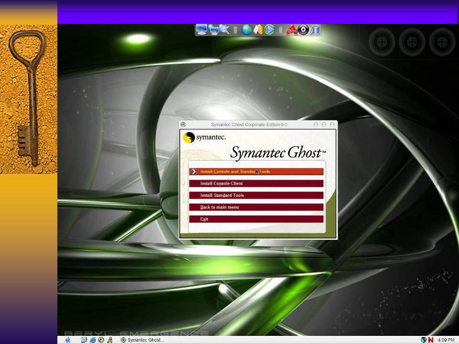
Task: Click last circular widget at top right
Action: (442, 42)
